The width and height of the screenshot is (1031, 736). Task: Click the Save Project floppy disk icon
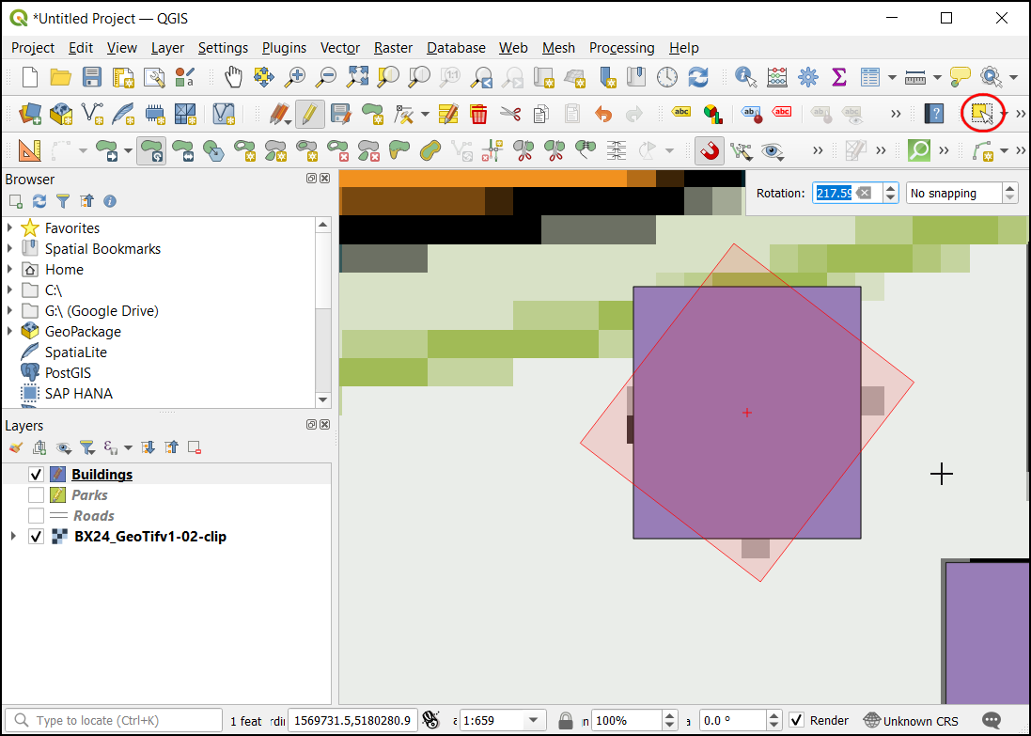click(92, 76)
